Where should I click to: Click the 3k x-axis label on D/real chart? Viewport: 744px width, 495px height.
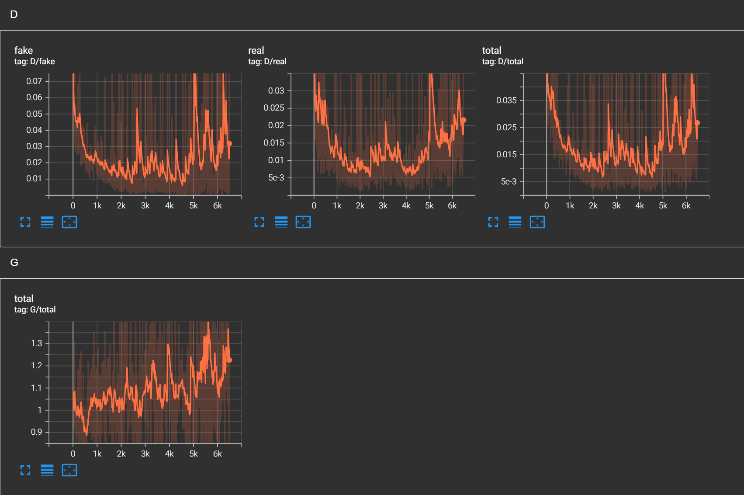[383, 206]
